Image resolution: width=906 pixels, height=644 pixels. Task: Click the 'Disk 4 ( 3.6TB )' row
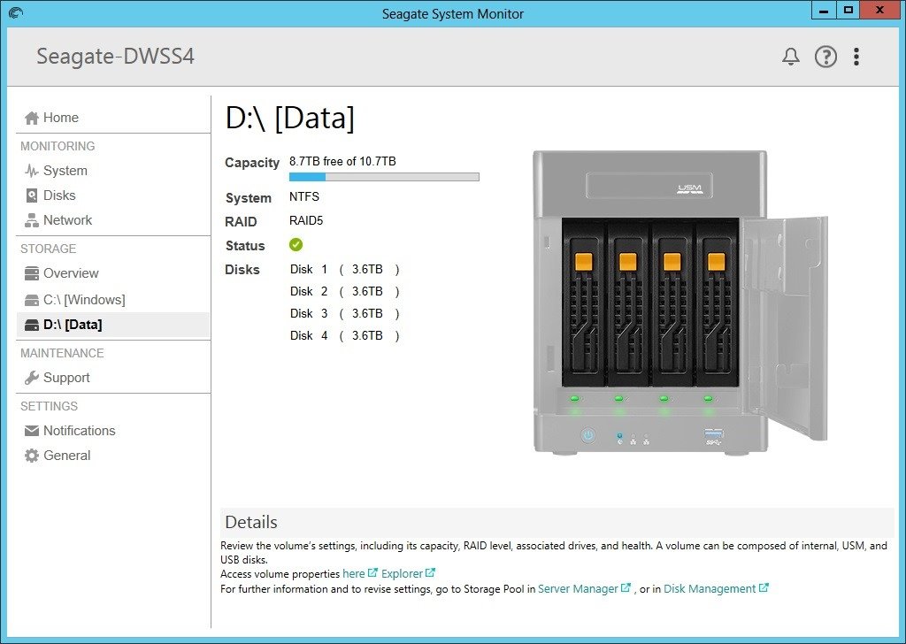click(344, 335)
